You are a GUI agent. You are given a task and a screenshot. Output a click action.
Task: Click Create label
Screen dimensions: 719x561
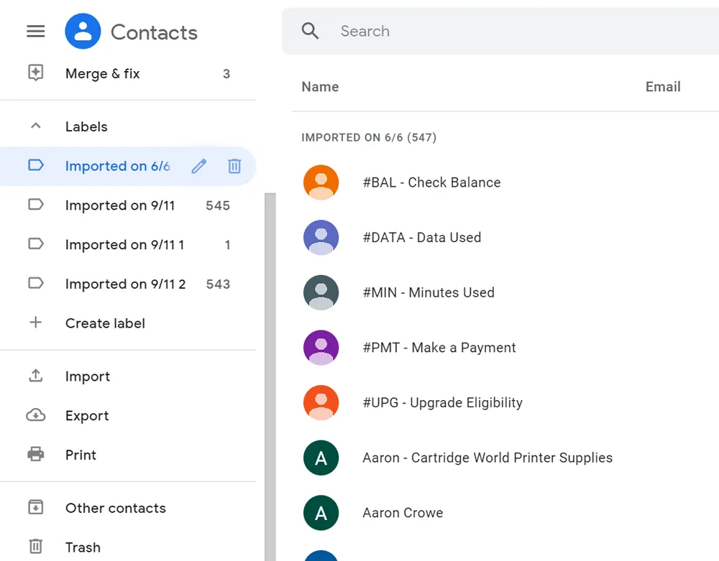pyautogui.click(x=105, y=323)
